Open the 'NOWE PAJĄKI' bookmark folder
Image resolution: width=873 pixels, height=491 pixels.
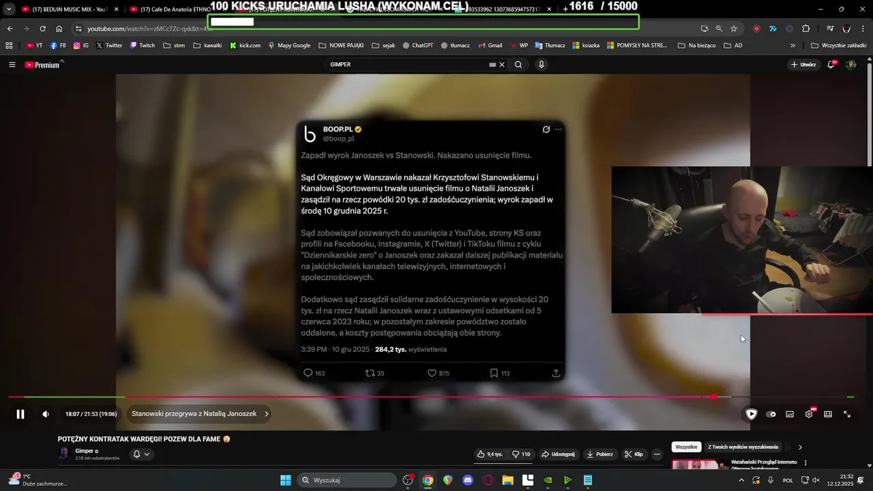click(x=341, y=46)
